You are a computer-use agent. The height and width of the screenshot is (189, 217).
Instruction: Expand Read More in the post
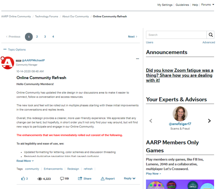coord(25,161)
